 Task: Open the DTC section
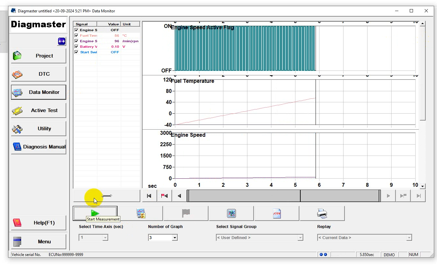point(39,74)
